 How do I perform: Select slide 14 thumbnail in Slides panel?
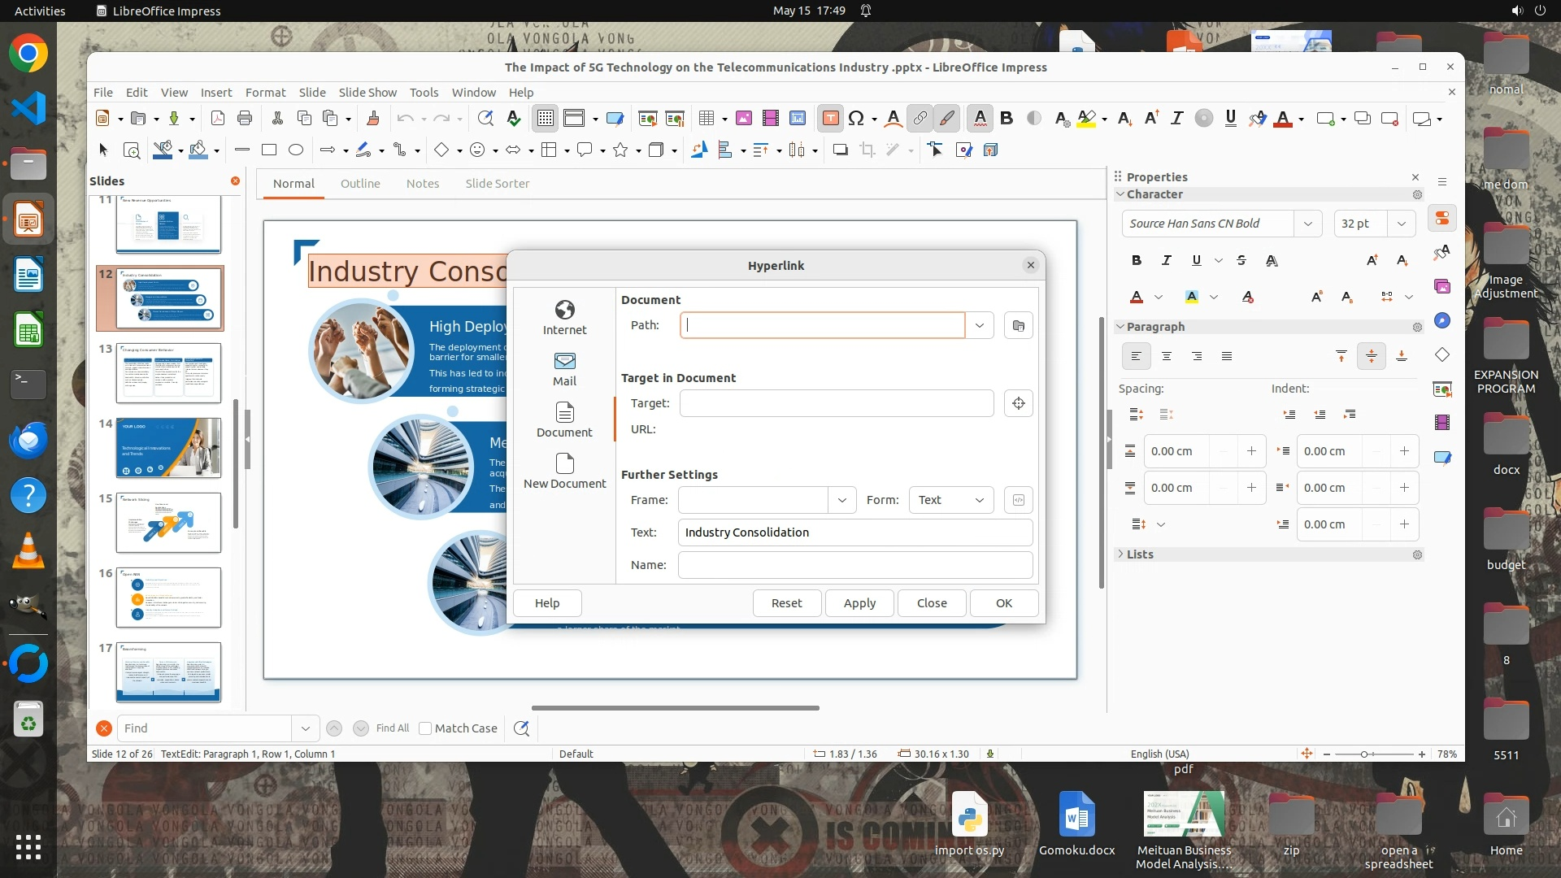point(168,448)
